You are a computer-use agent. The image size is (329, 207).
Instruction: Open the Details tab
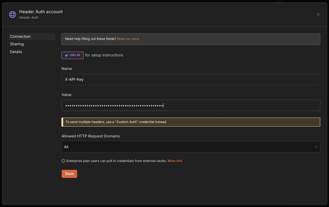(16, 52)
